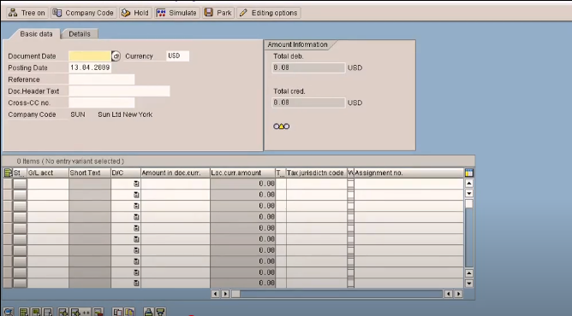Click the Tax jurisdictn code column header
This screenshot has height=316, width=572.
pos(317,173)
